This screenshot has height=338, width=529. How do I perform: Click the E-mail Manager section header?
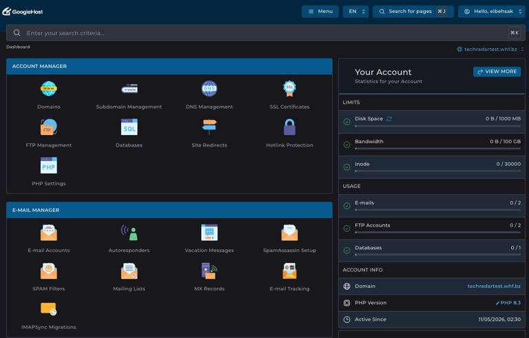pos(169,210)
